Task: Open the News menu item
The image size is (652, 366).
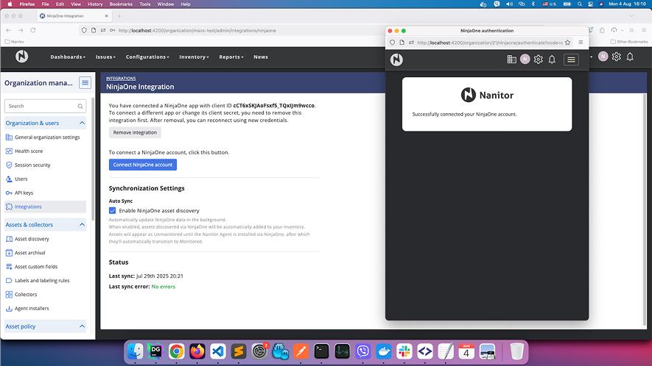Action: pyautogui.click(x=261, y=57)
